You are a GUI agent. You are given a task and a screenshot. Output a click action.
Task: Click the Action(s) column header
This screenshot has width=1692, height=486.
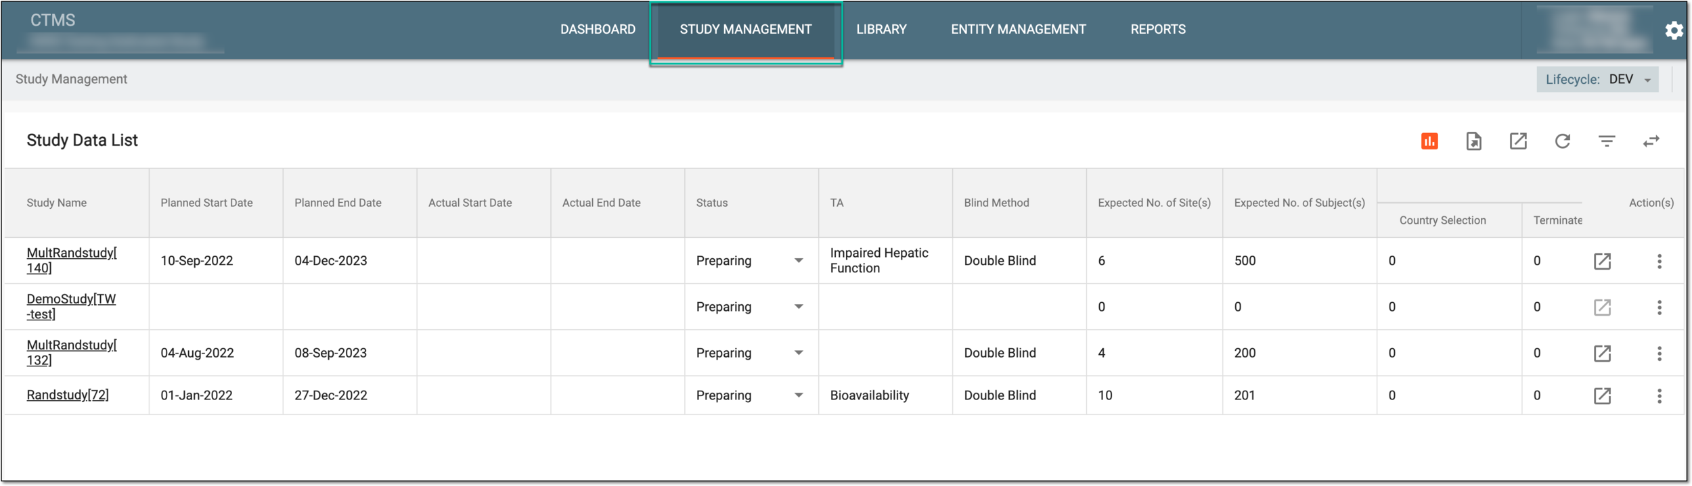point(1651,203)
